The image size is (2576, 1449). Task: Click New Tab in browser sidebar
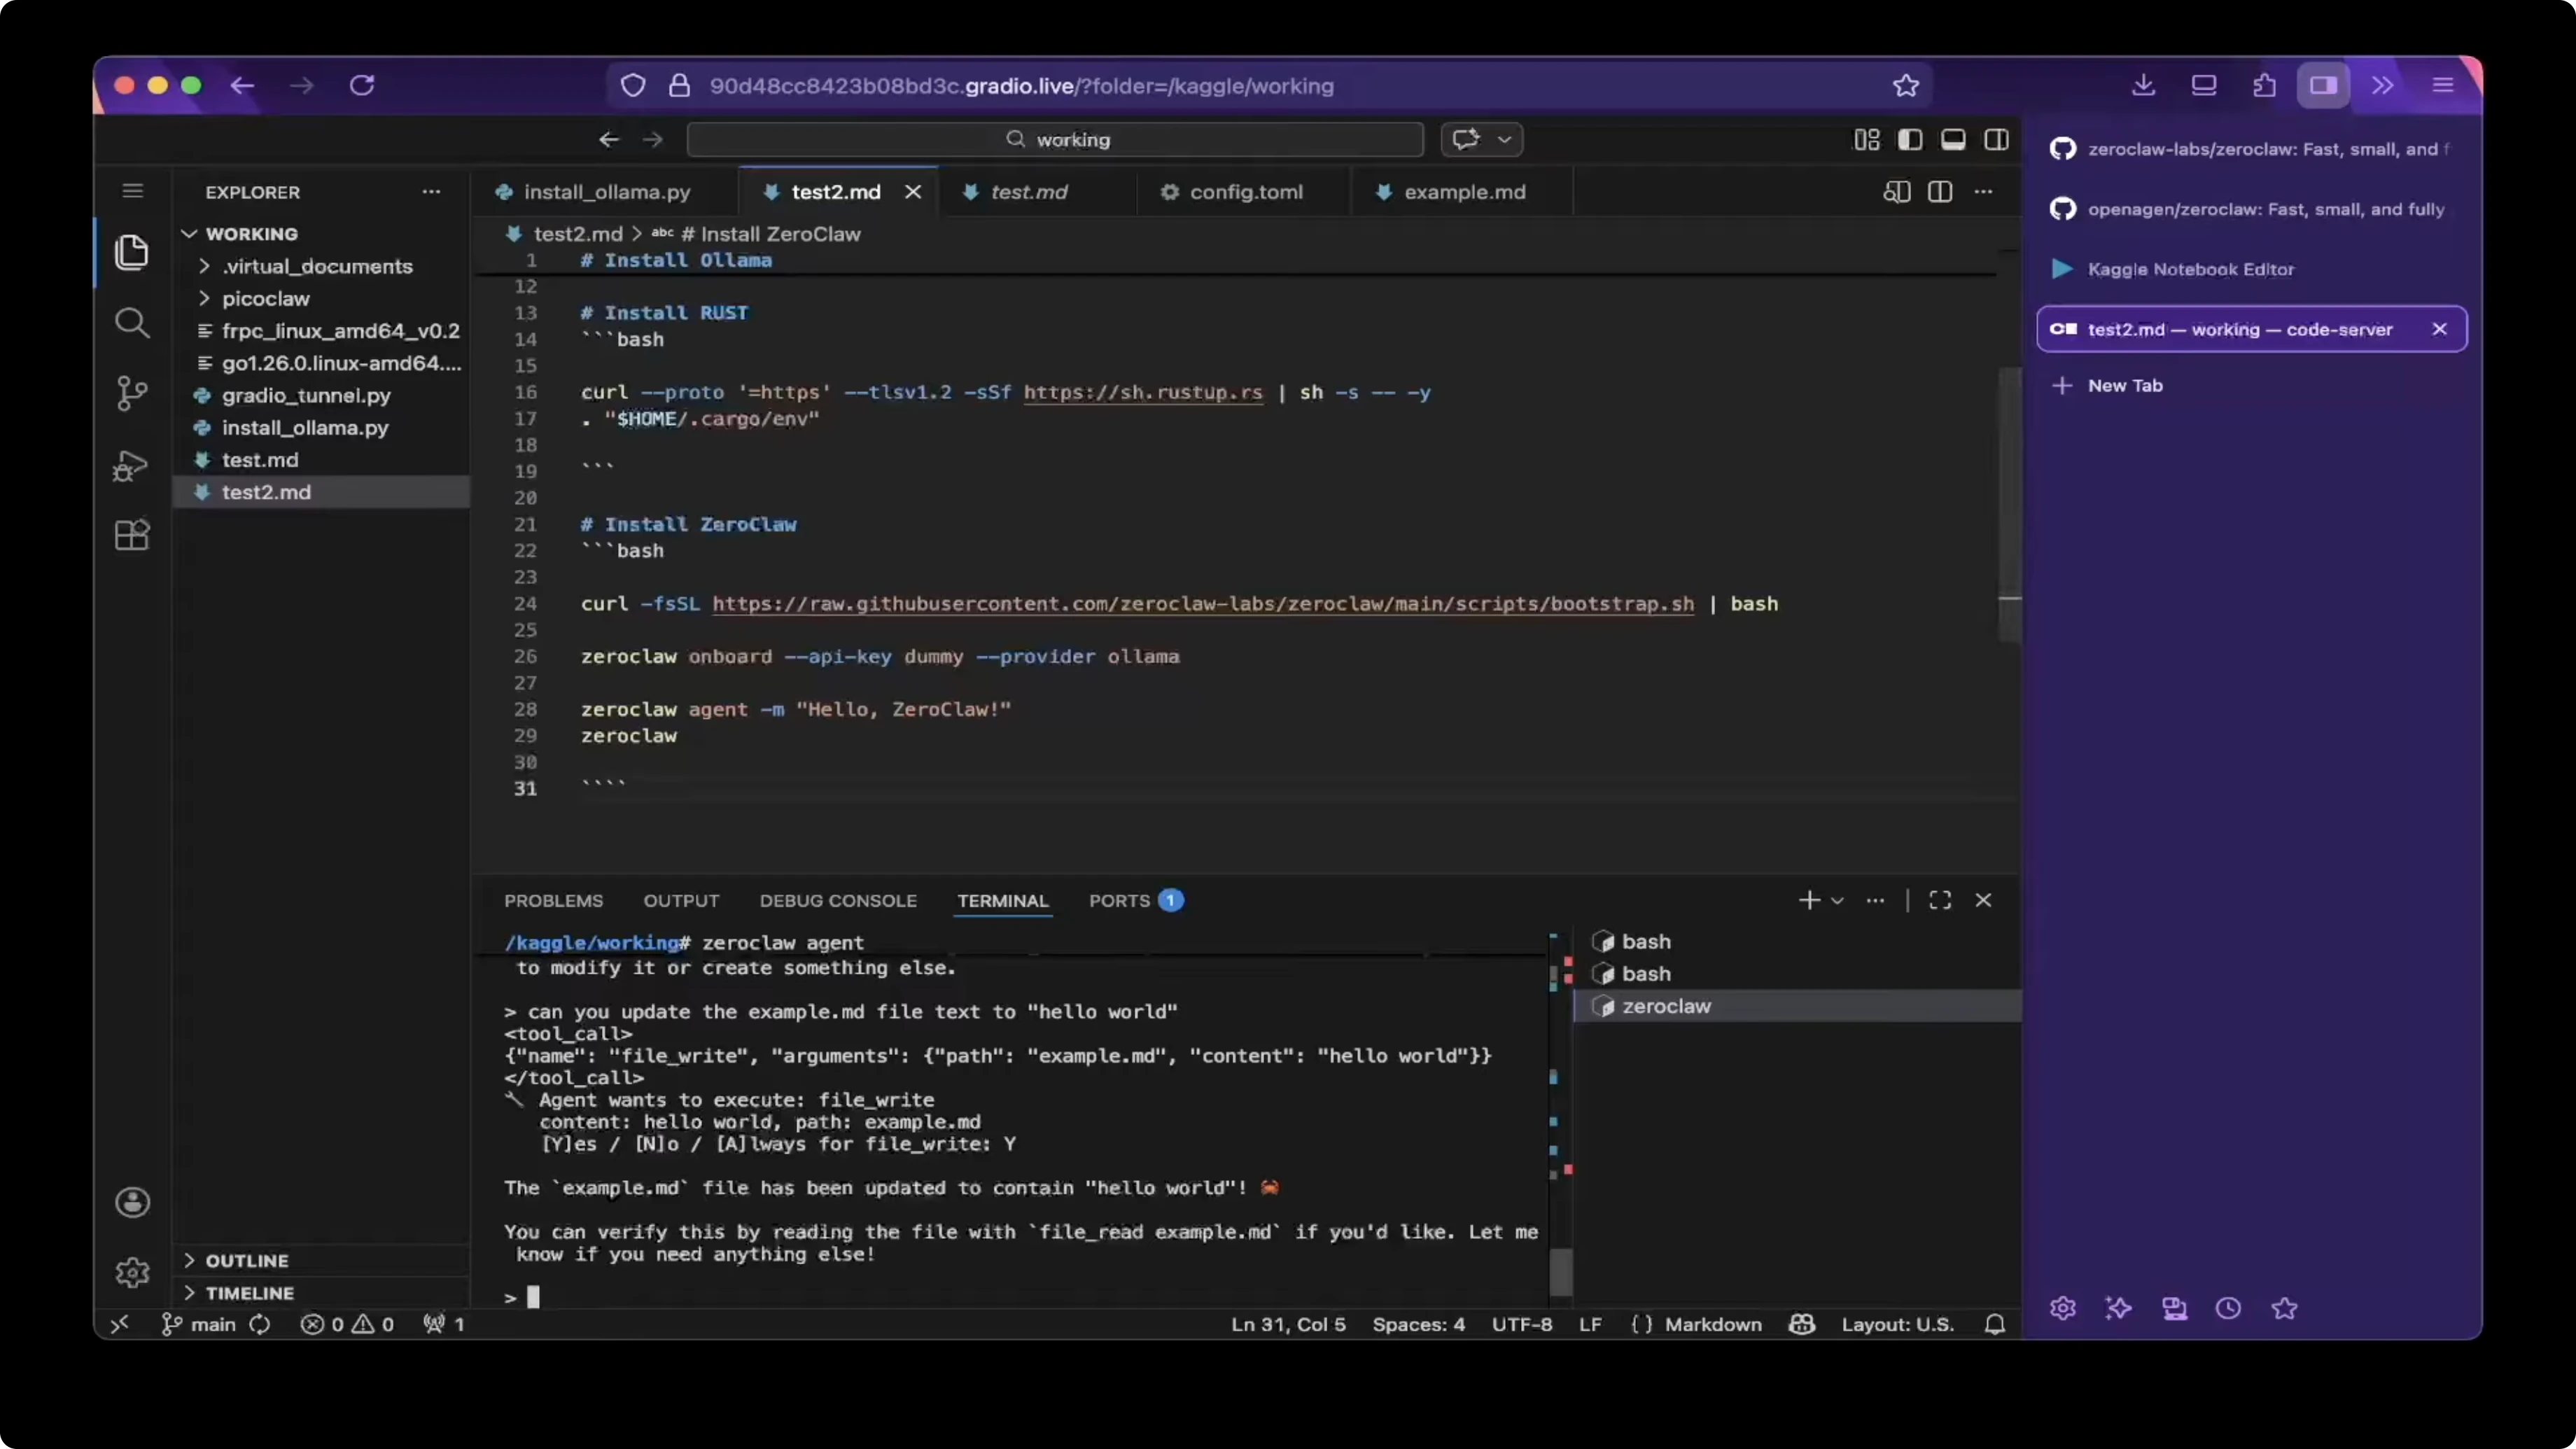pos(2124,386)
